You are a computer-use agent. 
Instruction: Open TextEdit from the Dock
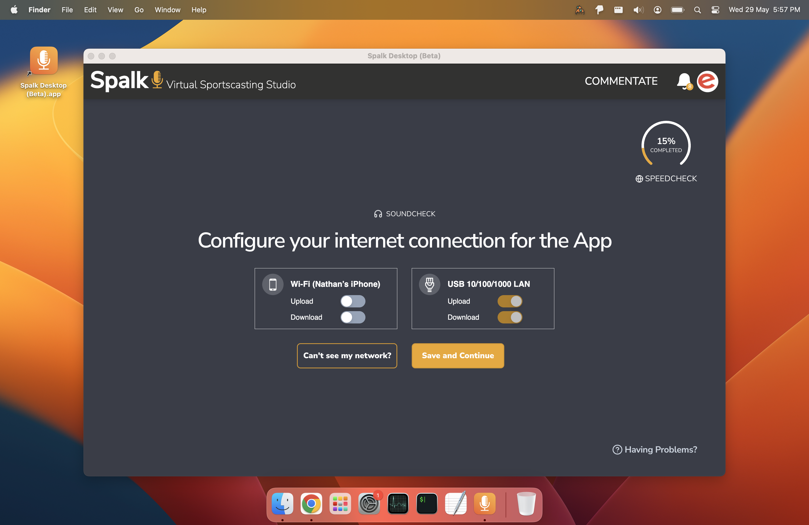pos(456,504)
